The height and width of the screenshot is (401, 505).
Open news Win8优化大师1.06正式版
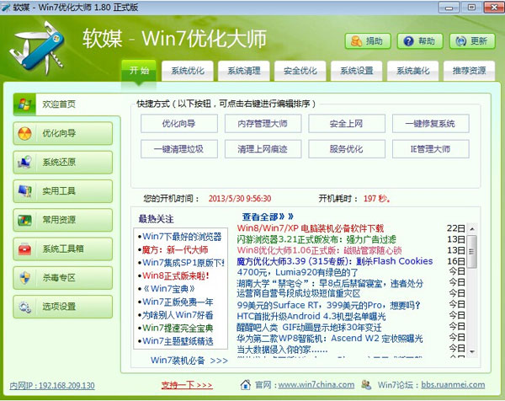(x=320, y=250)
